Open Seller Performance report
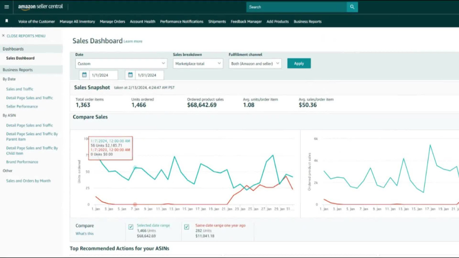This screenshot has width=459, height=258. pos(22,106)
